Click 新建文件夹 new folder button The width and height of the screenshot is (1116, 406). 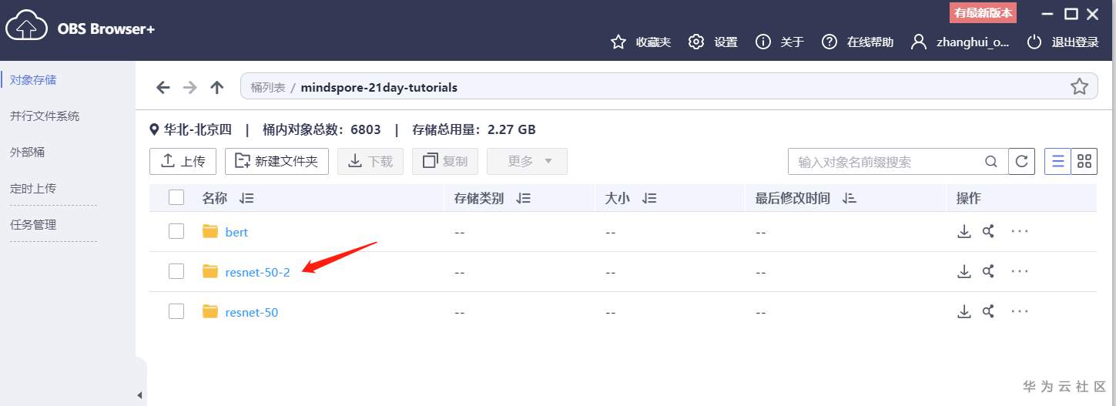tap(277, 161)
